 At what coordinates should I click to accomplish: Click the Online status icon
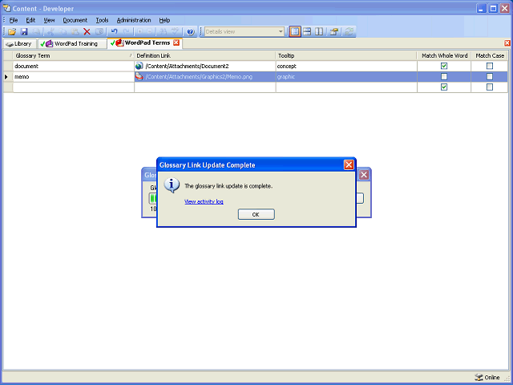coord(479,377)
